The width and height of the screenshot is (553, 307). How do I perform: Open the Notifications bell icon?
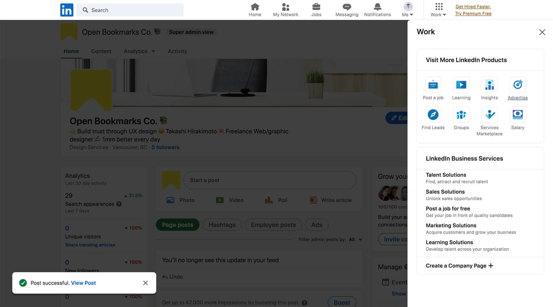(377, 10)
